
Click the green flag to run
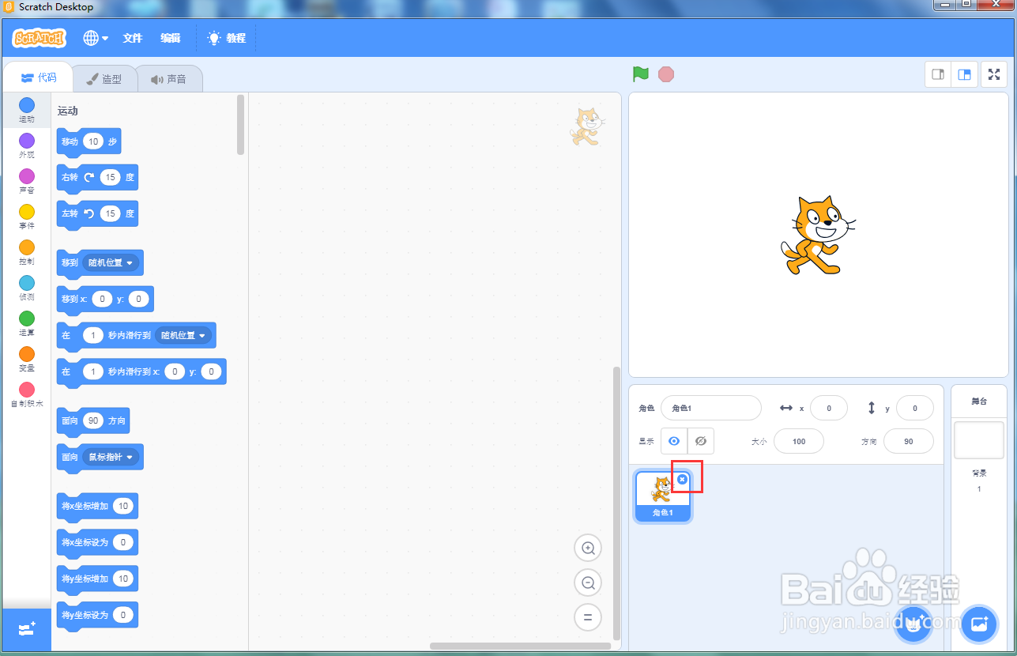[640, 74]
